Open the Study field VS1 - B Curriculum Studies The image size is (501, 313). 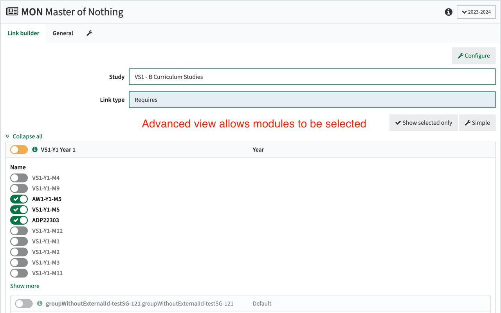(312, 77)
